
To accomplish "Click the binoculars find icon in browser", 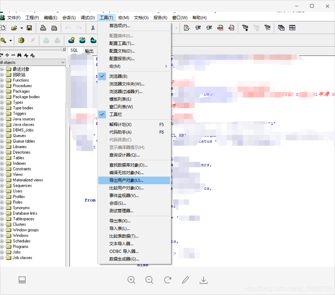I will pyautogui.click(x=19, y=55).
